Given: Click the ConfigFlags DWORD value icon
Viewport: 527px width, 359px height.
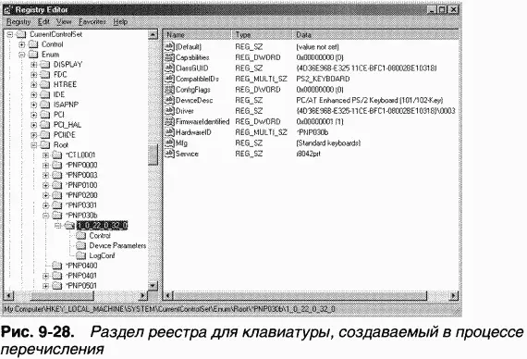Looking at the screenshot, I should point(170,90).
